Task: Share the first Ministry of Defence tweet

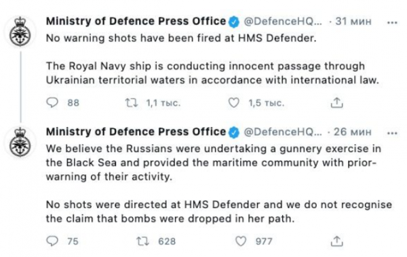Action: [x=336, y=103]
